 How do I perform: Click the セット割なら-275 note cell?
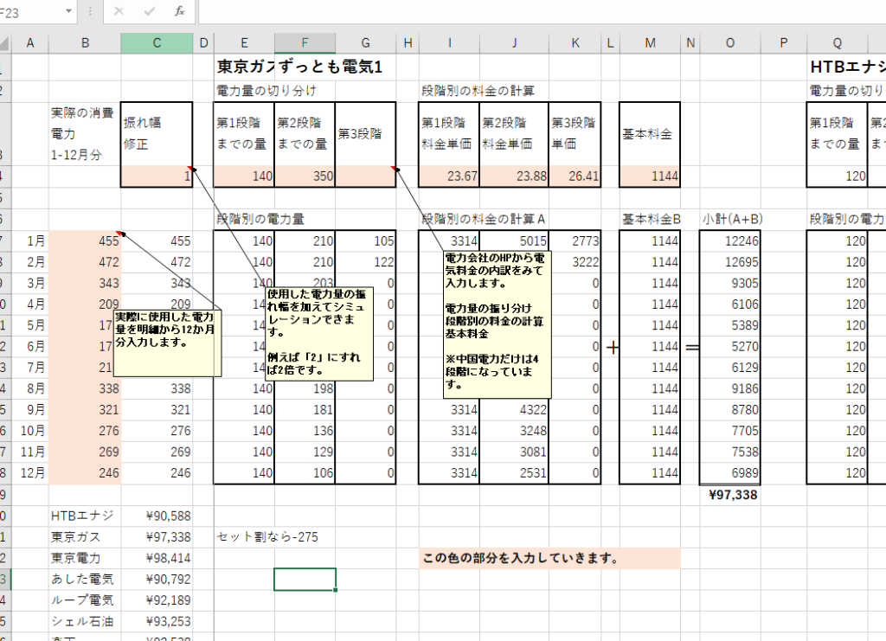[x=268, y=537]
